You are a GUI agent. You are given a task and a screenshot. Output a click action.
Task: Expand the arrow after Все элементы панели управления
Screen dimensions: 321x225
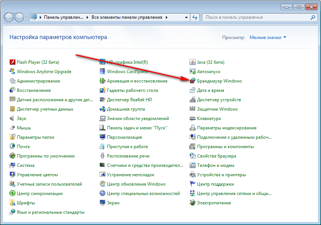click(166, 17)
